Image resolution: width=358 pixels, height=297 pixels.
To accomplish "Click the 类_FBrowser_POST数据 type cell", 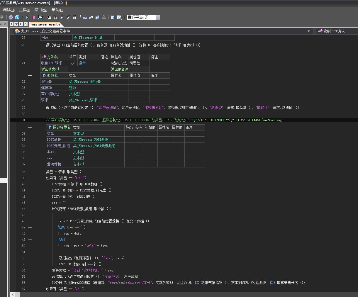I will tap(98, 140).
